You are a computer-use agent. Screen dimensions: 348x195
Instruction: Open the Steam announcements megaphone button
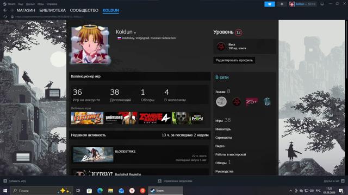(x=270, y=4)
